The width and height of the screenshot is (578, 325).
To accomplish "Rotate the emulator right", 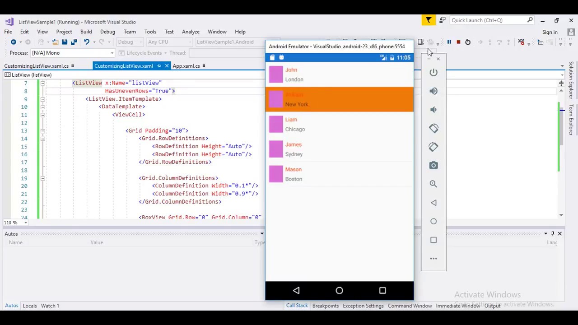I will (x=433, y=147).
